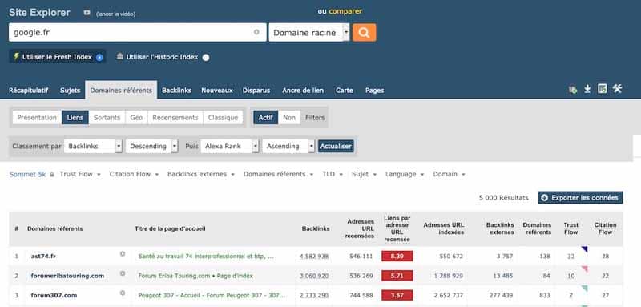Clear the google.fr search field icon
This screenshot has width=641, height=307.
(256, 32)
